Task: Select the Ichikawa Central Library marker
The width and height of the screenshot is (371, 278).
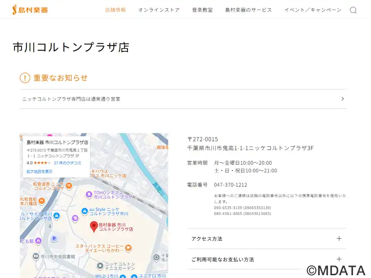Action: (x=36, y=256)
